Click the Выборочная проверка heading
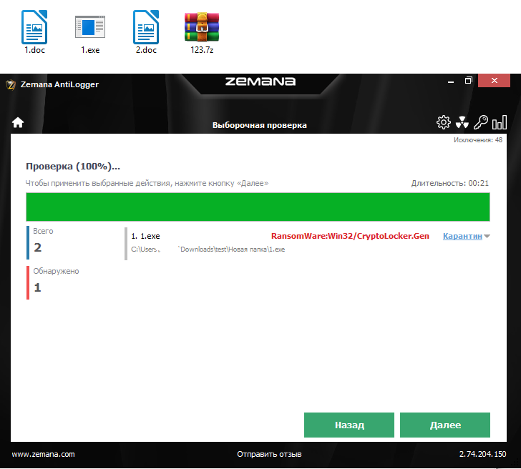The width and height of the screenshot is (521, 469). (x=260, y=125)
